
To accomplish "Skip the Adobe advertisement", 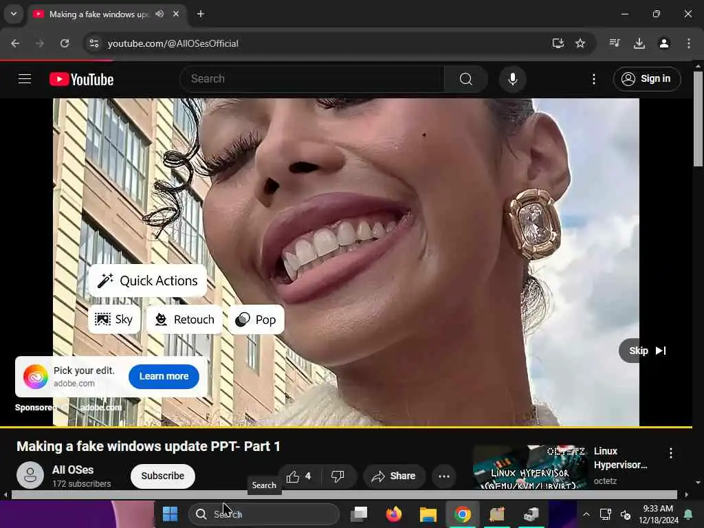I will 646,351.
